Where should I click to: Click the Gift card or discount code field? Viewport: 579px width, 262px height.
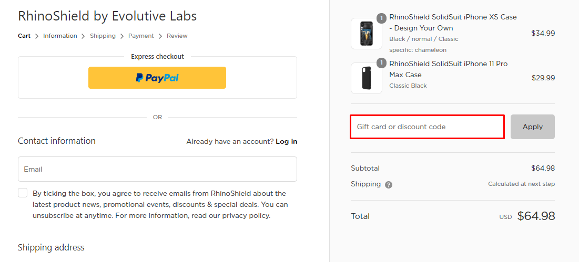[427, 127]
